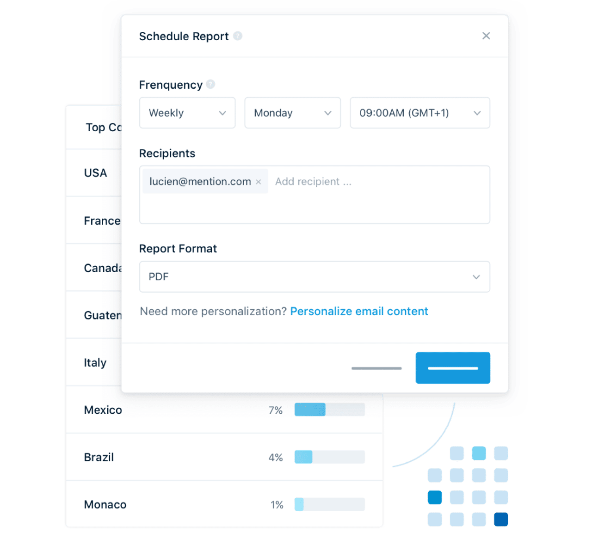The height and width of the screenshot is (551, 592).
Task: Open the 09:00AM (GMT+1) time dropdown
Action: point(420,113)
